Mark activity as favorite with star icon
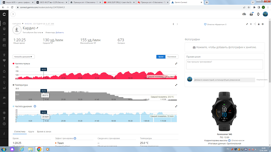 251,24
